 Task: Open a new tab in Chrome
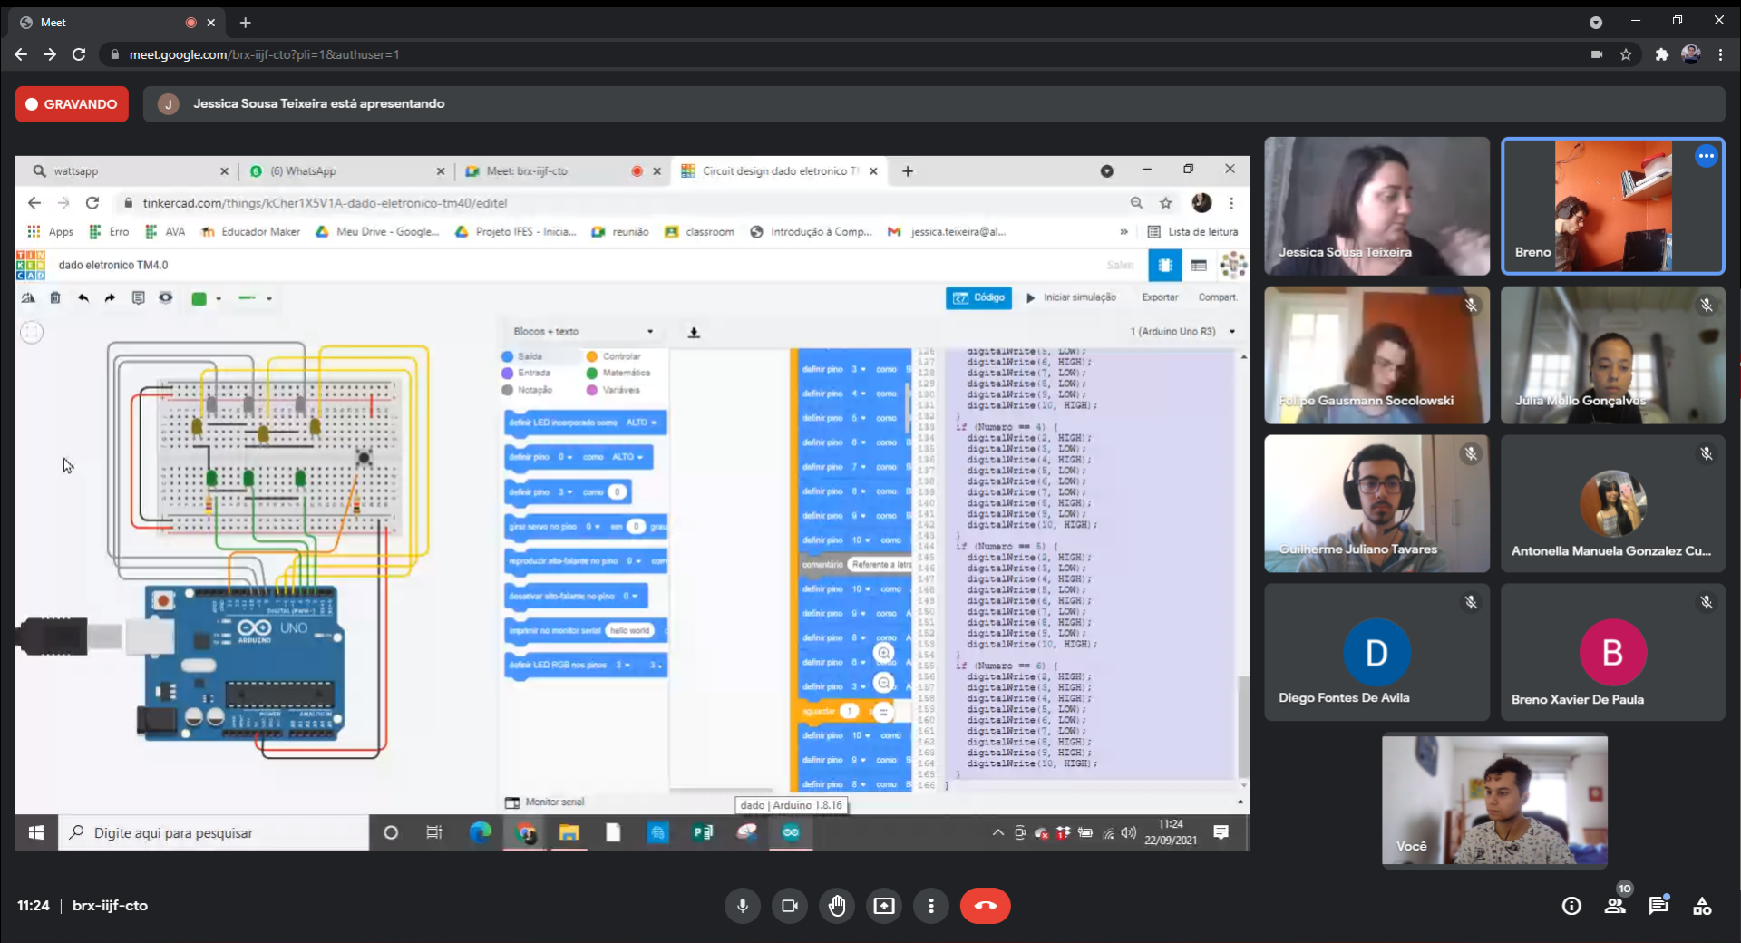pos(246,23)
